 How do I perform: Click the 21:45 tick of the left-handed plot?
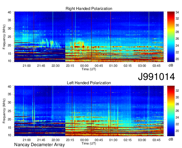tap(41, 140)
